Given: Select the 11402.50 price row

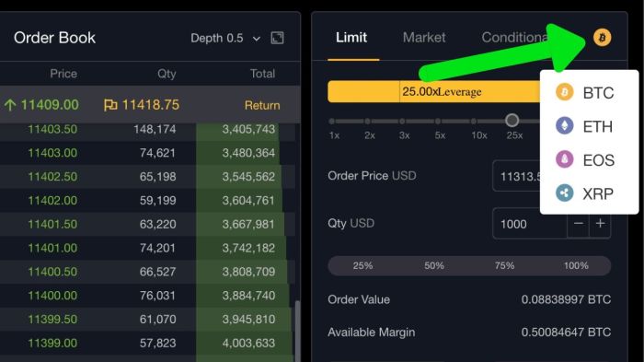Looking at the screenshot, I should (x=148, y=177).
